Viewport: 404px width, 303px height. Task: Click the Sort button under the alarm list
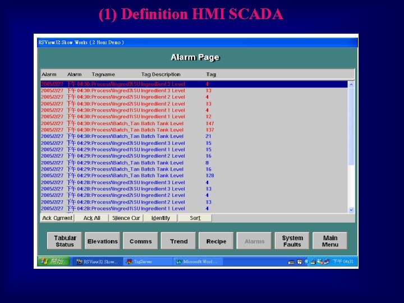tap(195, 218)
